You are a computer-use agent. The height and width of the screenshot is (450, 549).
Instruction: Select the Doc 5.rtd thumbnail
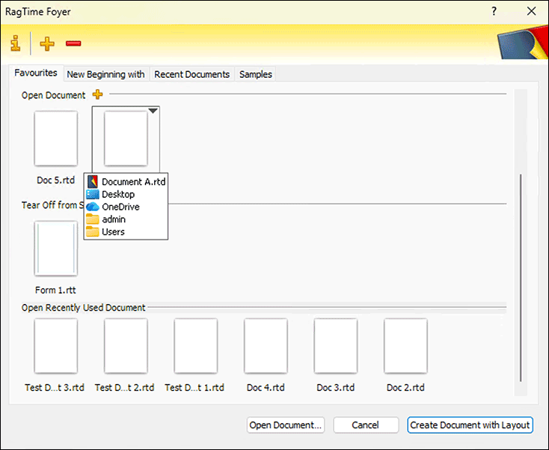tap(56, 139)
